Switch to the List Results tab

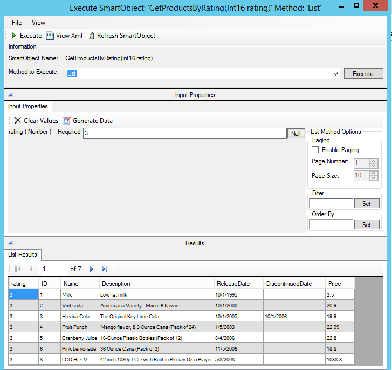23,255
